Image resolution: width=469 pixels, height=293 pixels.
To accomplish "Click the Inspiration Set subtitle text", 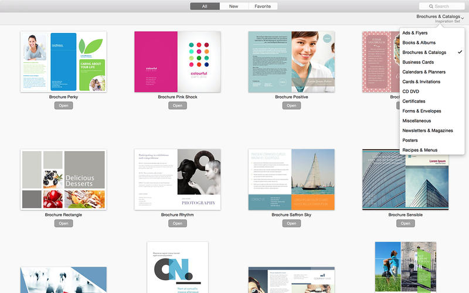I will point(447,21).
